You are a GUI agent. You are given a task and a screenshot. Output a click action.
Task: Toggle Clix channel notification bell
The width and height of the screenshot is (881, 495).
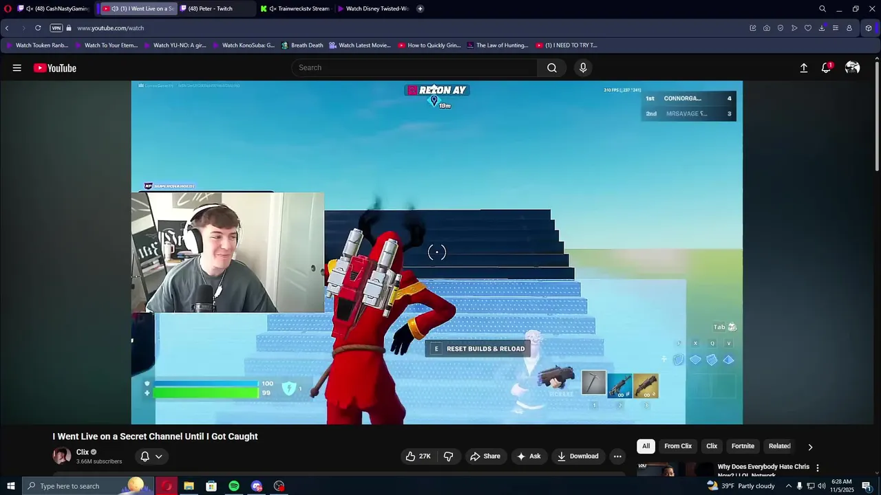point(145,456)
